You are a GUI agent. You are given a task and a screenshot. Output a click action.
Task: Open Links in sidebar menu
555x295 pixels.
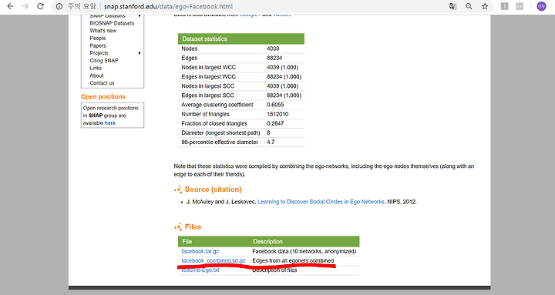click(x=96, y=68)
